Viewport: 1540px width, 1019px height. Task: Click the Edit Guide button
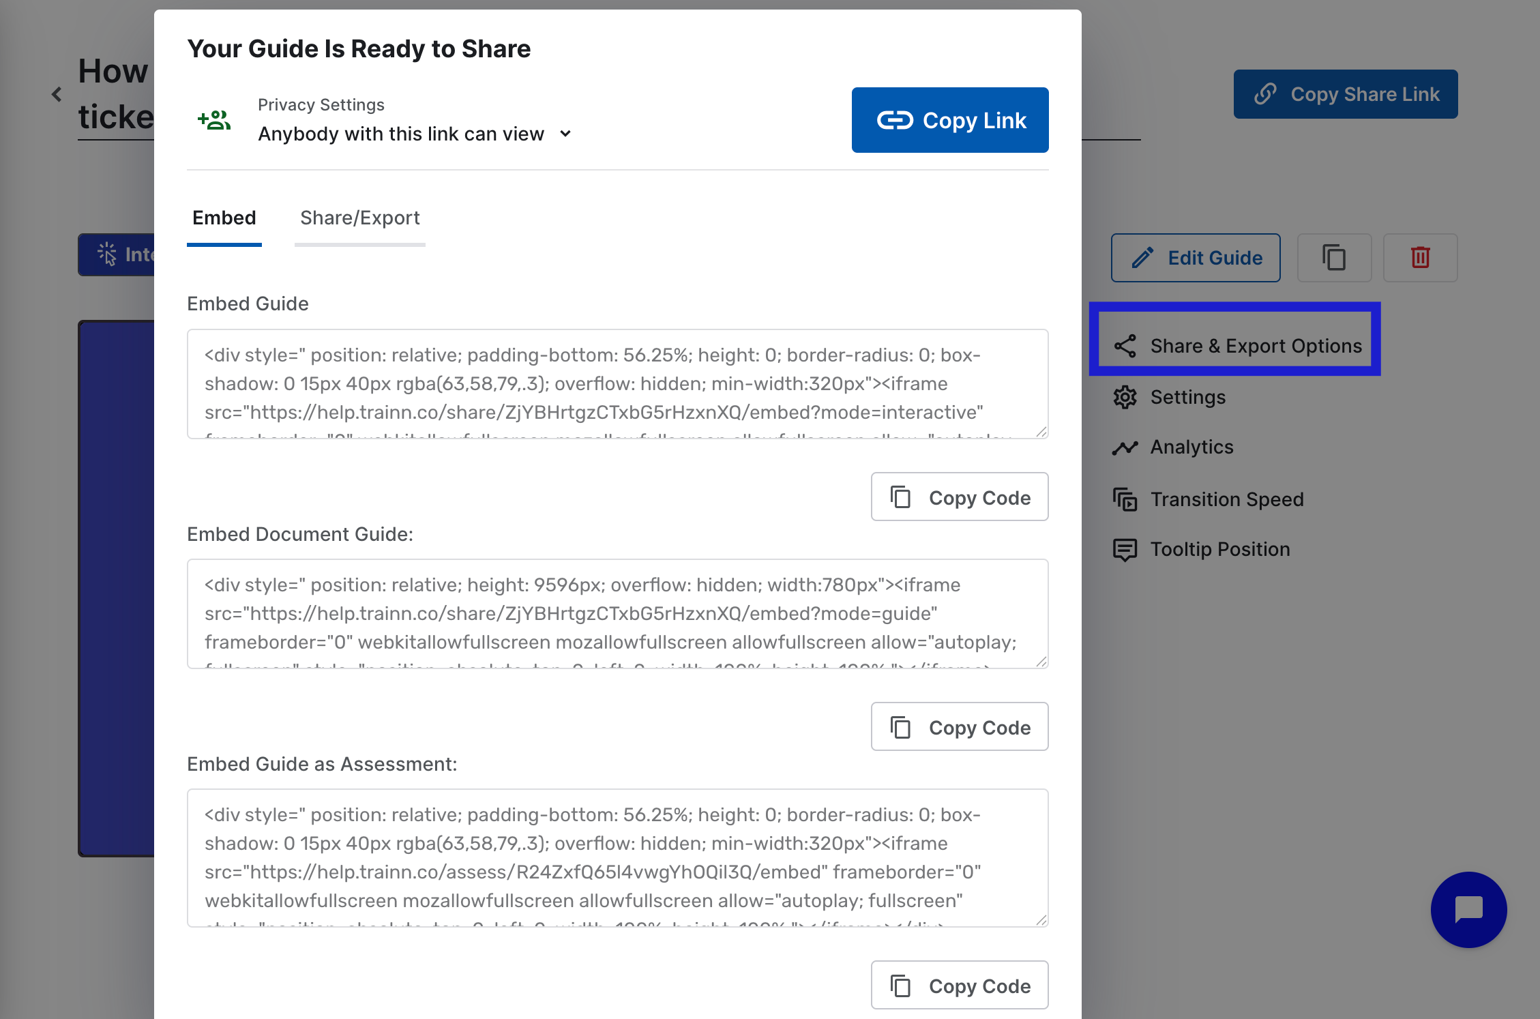tap(1196, 258)
